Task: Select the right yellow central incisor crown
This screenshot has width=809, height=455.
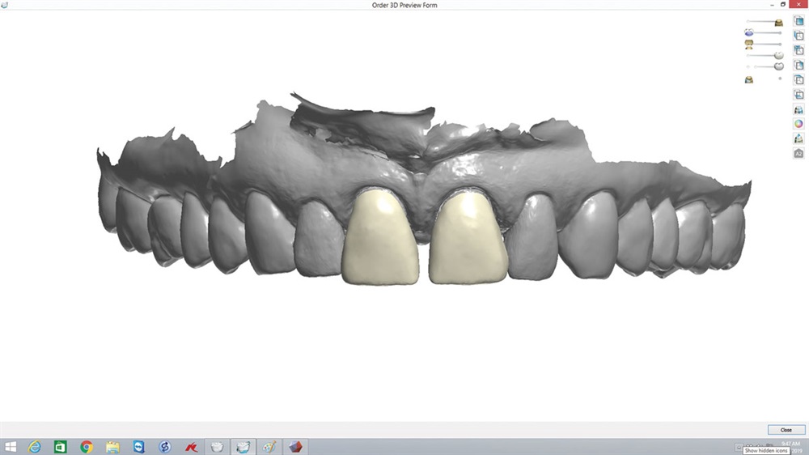Action: pos(468,237)
